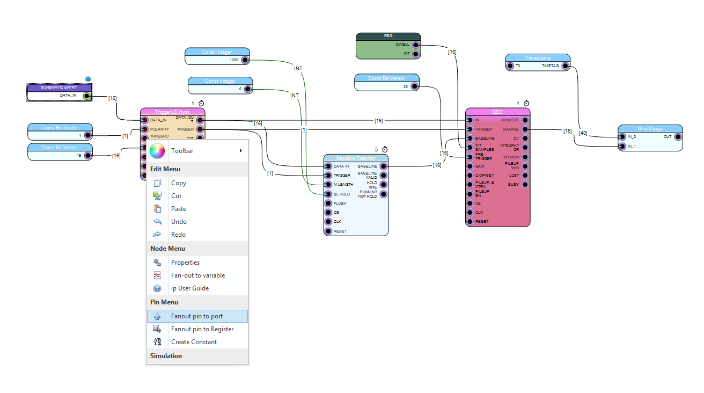Click the Create Constant icon
This screenshot has width=704, height=393.
[x=157, y=342]
